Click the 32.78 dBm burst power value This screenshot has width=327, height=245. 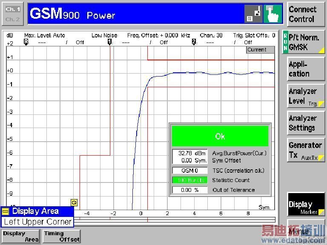pyautogui.click(x=192, y=153)
